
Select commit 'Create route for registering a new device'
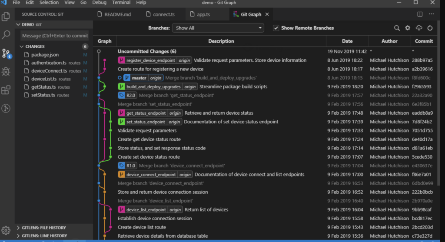click(x=266, y=69)
